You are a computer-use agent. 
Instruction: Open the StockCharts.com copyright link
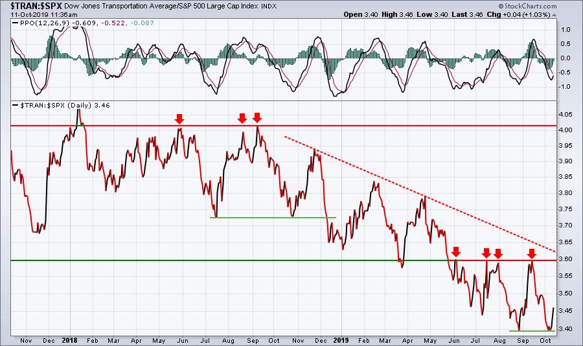pyautogui.click(x=527, y=6)
